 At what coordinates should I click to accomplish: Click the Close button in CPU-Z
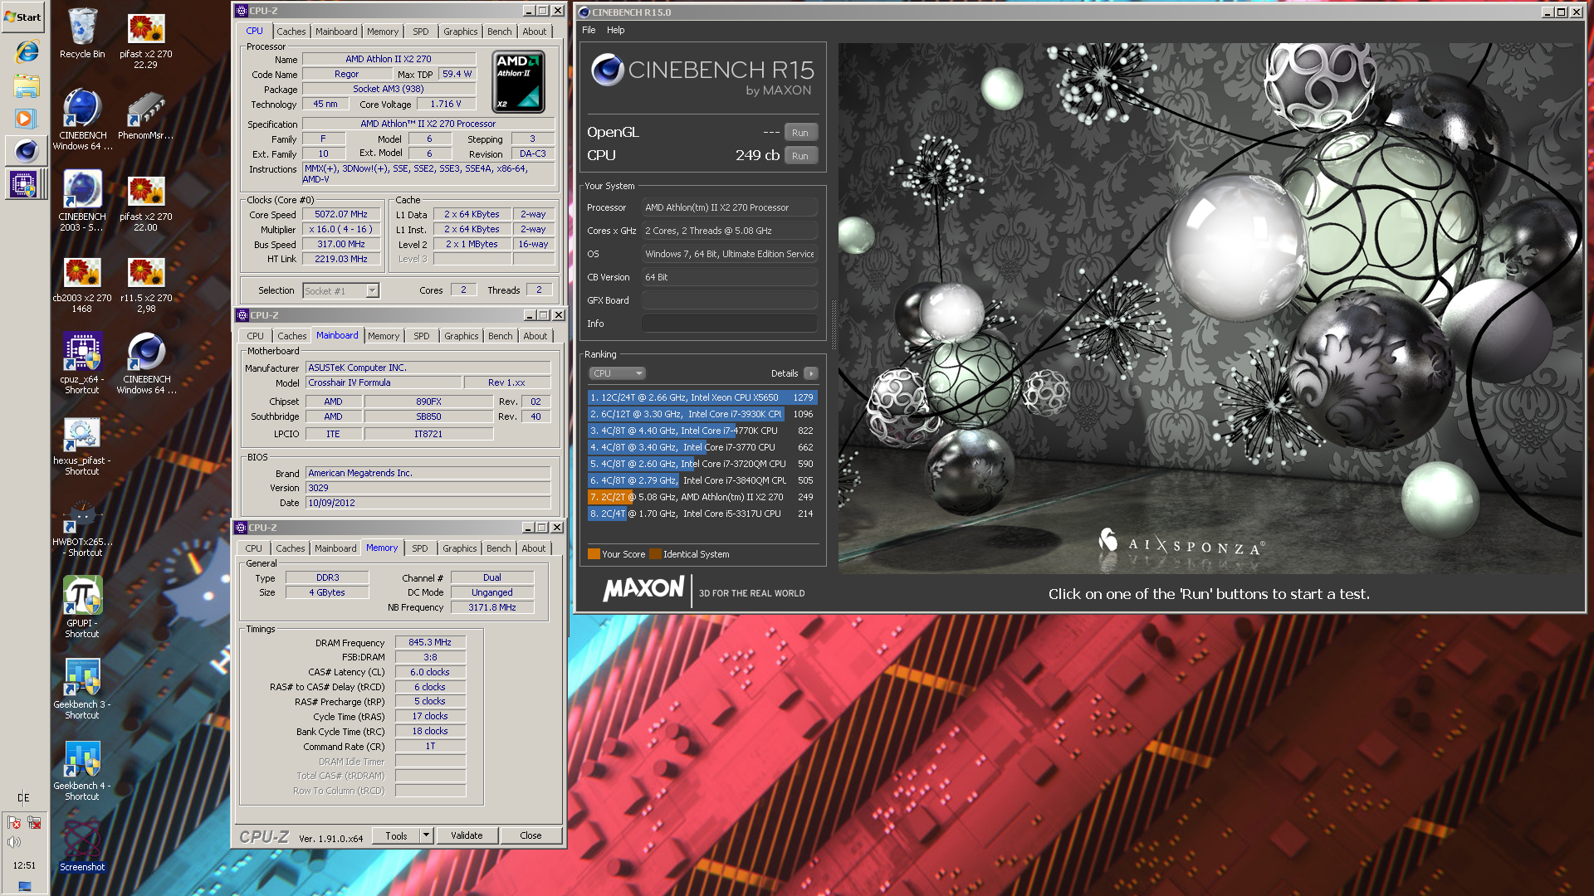(531, 835)
